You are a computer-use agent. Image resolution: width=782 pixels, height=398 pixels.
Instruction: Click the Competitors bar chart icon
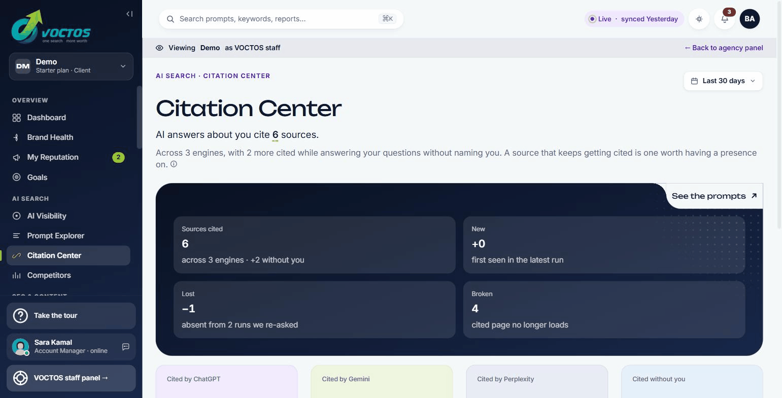pos(16,275)
